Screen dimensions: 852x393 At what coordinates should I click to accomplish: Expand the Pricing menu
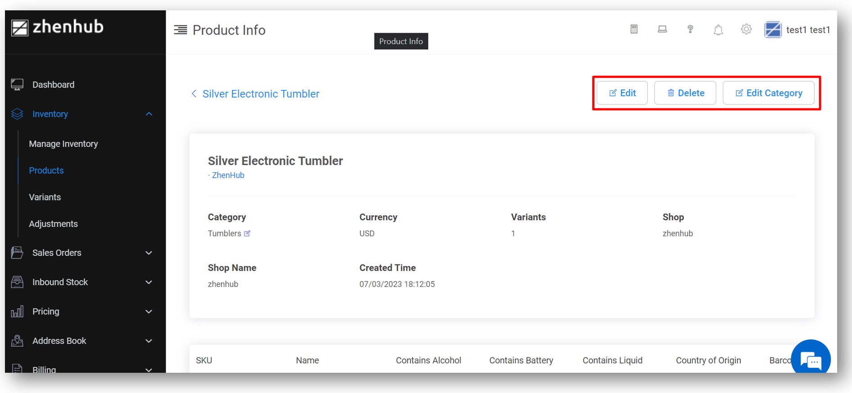point(149,312)
